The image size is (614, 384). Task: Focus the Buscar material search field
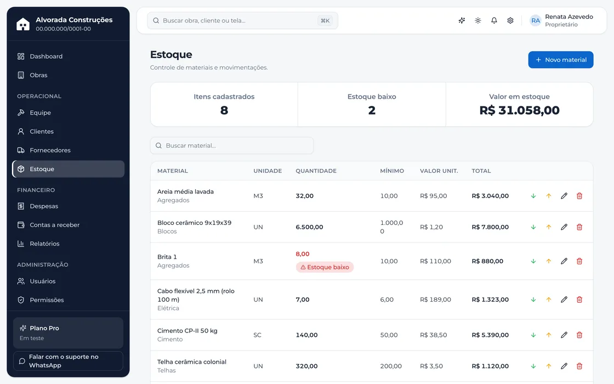(x=232, y=145)
